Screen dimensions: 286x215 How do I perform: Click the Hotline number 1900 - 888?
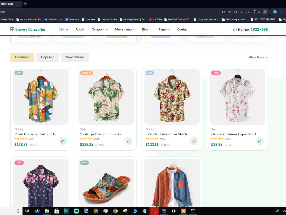coord(259,29)
